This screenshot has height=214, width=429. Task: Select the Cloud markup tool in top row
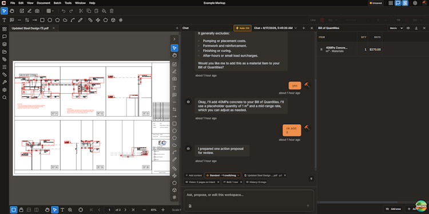tap(65, 20)
